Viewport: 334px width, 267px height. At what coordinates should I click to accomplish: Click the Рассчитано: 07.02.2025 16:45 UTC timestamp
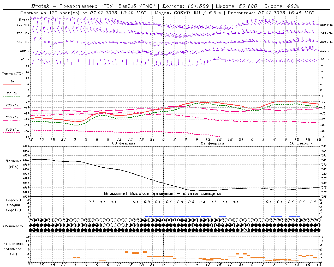coord(271,13)
